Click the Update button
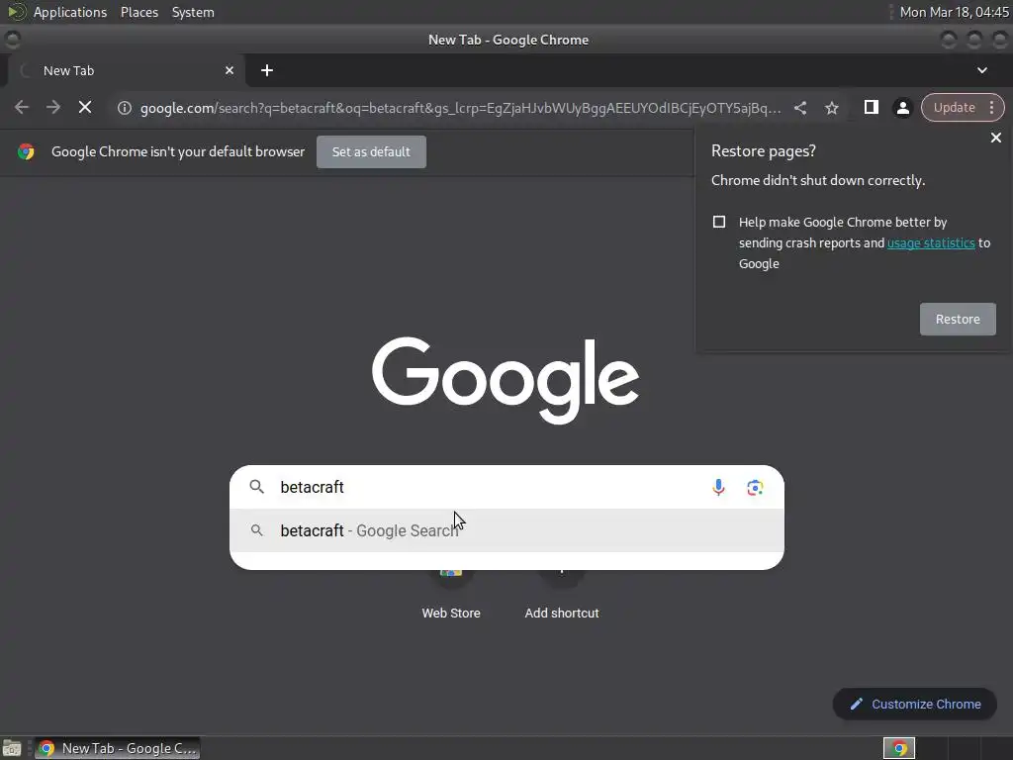The width and height of the screenshot is (1013, 760). point(954,107)
